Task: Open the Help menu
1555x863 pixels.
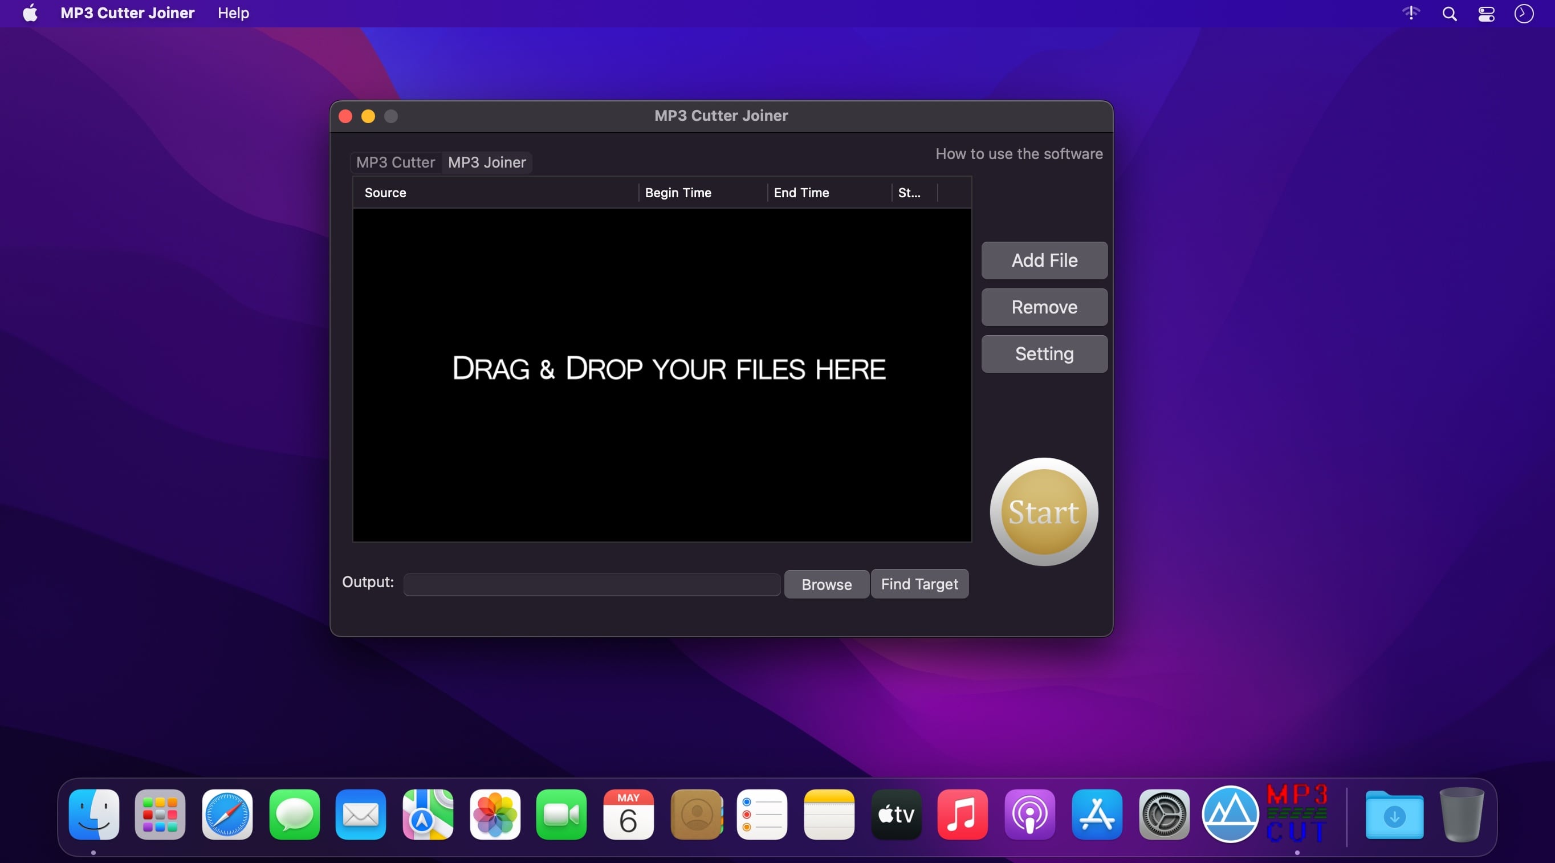Action: pyautogui.click(x=233, y=13)
